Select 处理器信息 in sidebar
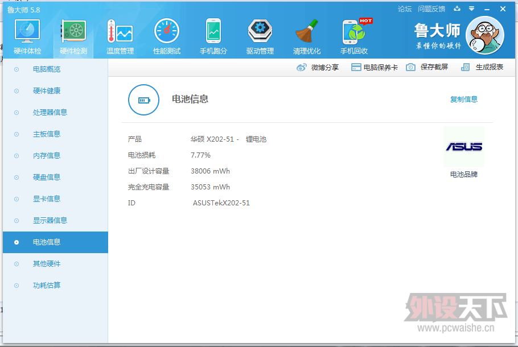The width and height of the screenshot is (518, 347). point(56,113)
